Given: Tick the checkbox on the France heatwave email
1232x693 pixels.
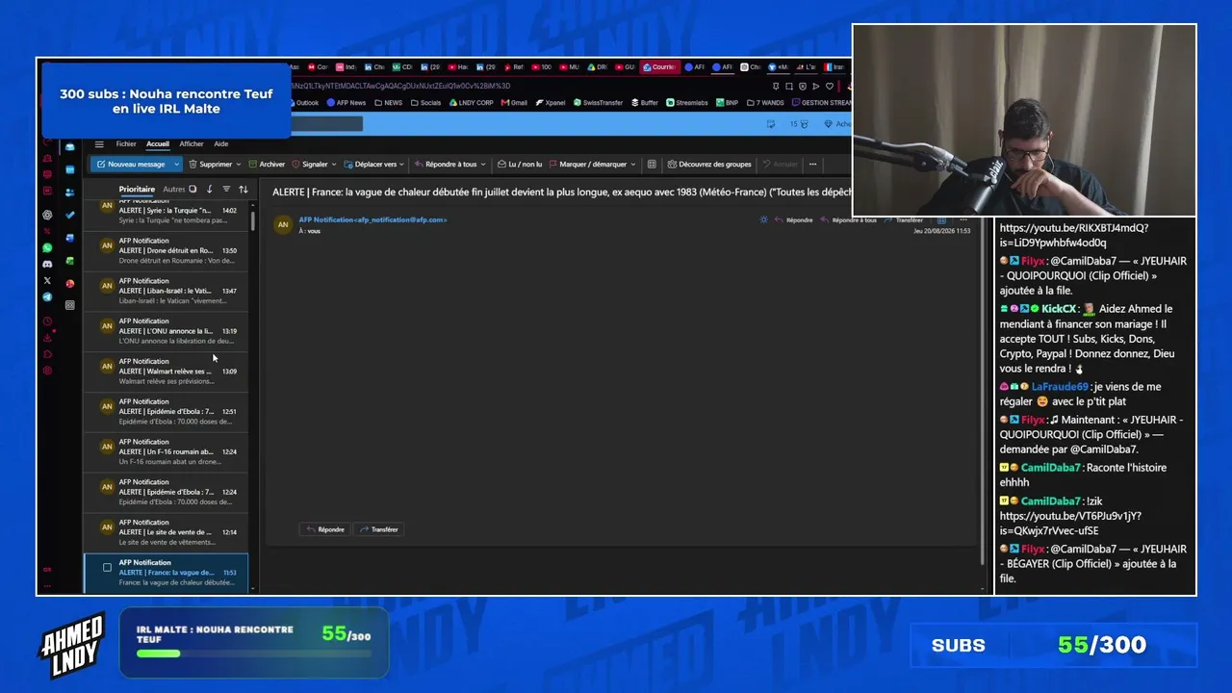Looking at the screenshot, I should tap(107, 568).
